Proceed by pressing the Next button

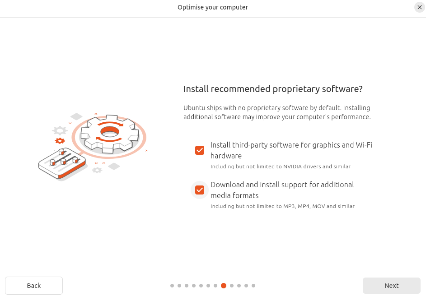tap(391, 286)
